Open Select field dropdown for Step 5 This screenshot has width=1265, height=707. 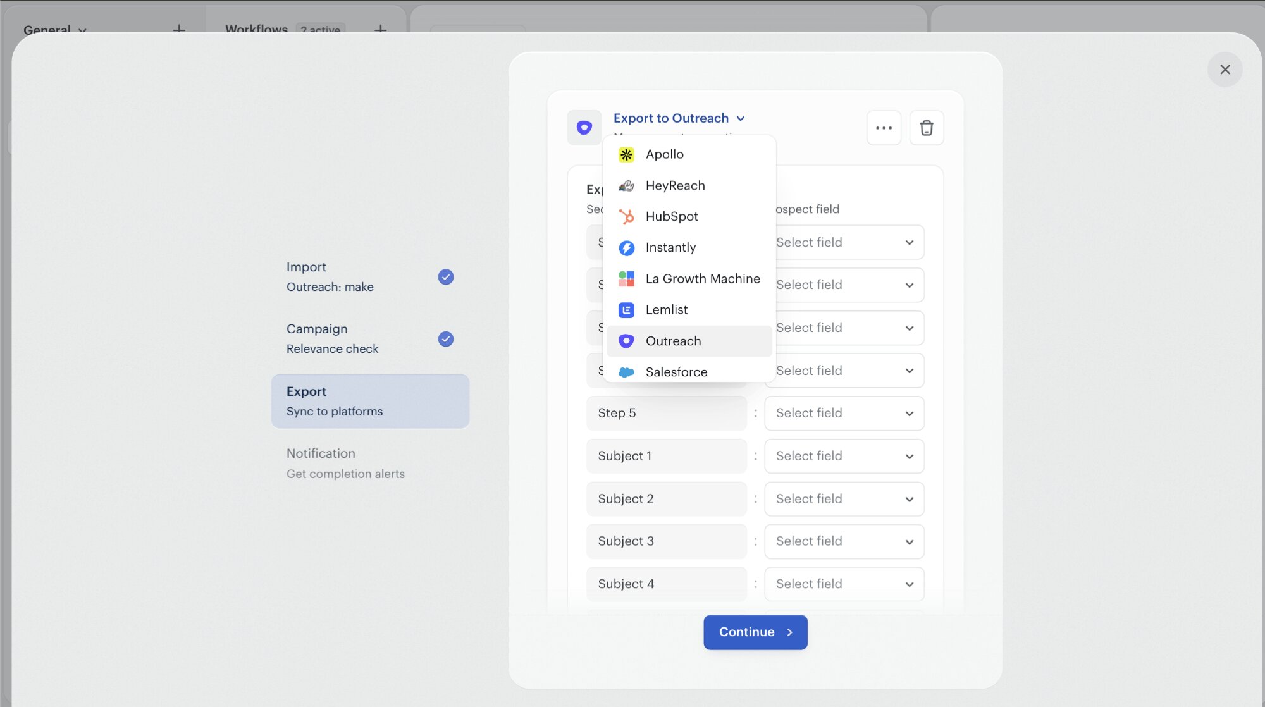pos(844,413)
